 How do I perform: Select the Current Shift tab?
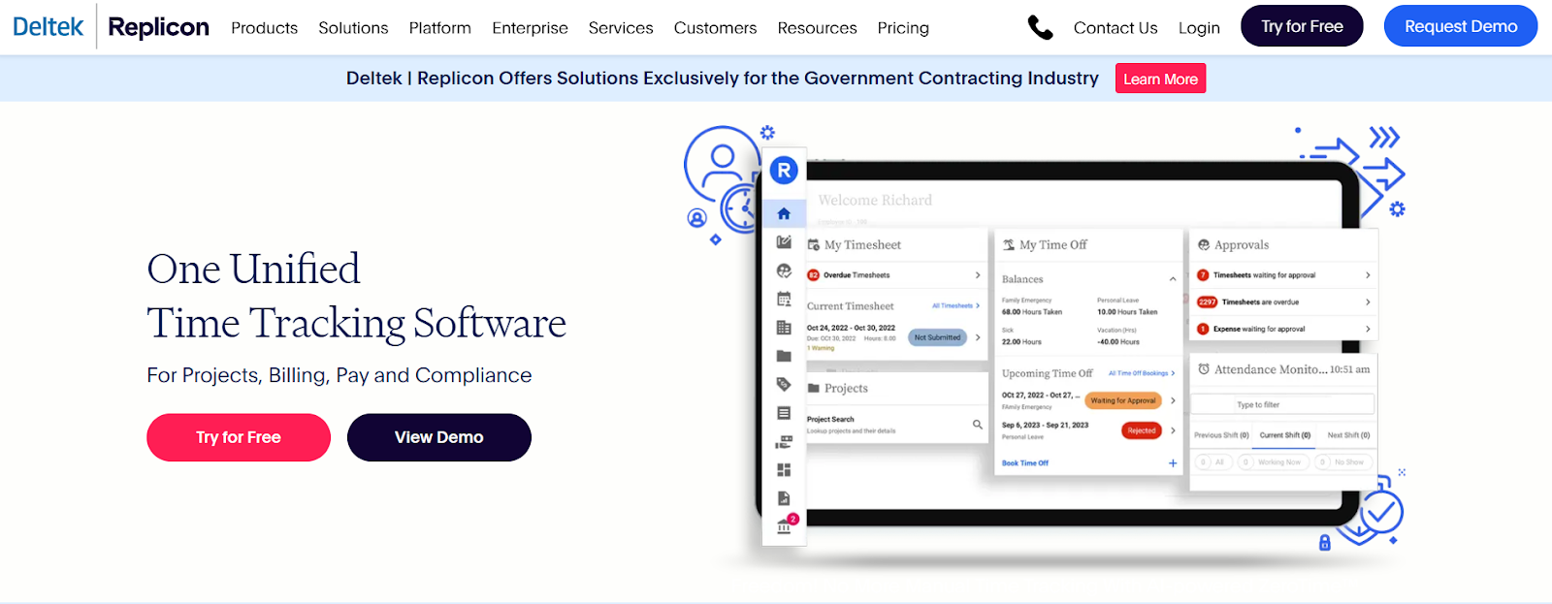(x=1284, y=435)
